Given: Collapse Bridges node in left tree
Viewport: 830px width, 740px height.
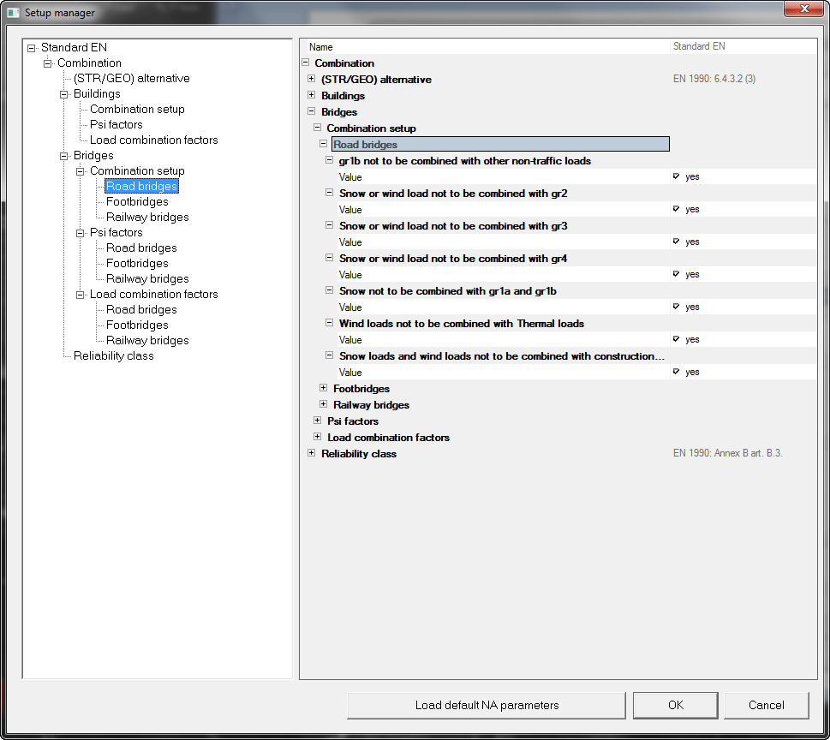Looking at the screenshot, I should (64, 156).
